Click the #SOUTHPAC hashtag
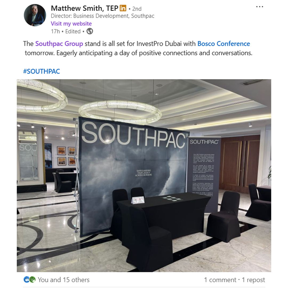This screenshot has width=288, height=288. coord(42,71)
